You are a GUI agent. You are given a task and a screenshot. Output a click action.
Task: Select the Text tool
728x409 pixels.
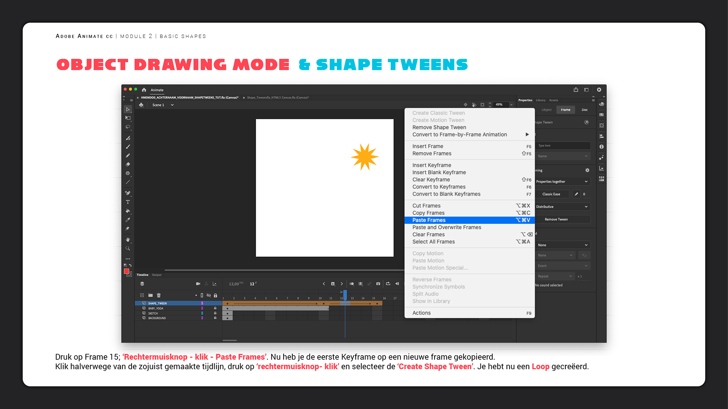pos(128,202)
